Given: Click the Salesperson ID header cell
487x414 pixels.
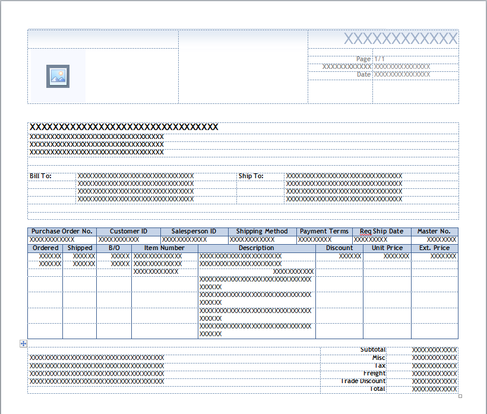Looking at the screenshot, I should [x=193, y=231].
